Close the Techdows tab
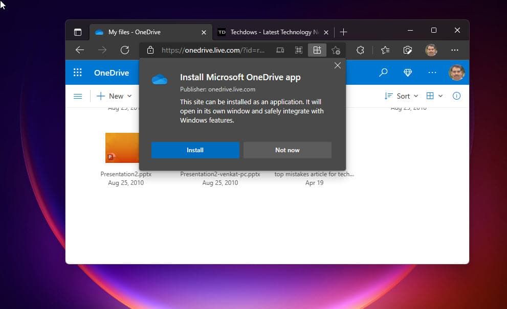 326,32
